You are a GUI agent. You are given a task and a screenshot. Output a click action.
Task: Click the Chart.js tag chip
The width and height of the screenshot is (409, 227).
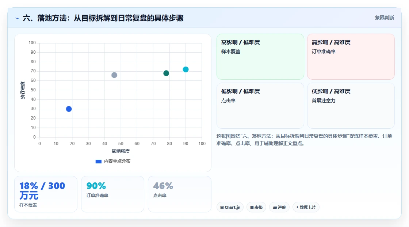coord(230,207)
